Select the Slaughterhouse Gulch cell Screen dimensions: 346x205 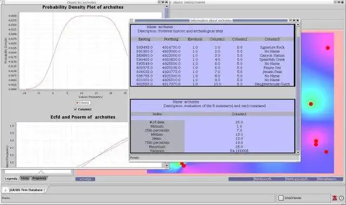(x=272, y=84)
